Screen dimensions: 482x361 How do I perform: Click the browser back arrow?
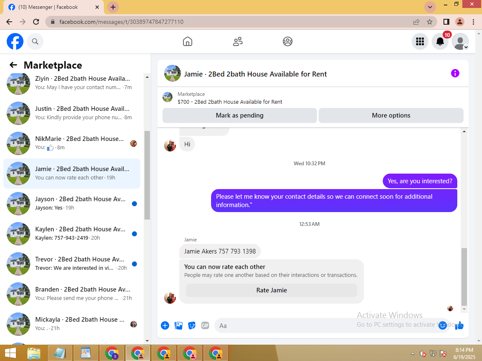click(9, 22)
